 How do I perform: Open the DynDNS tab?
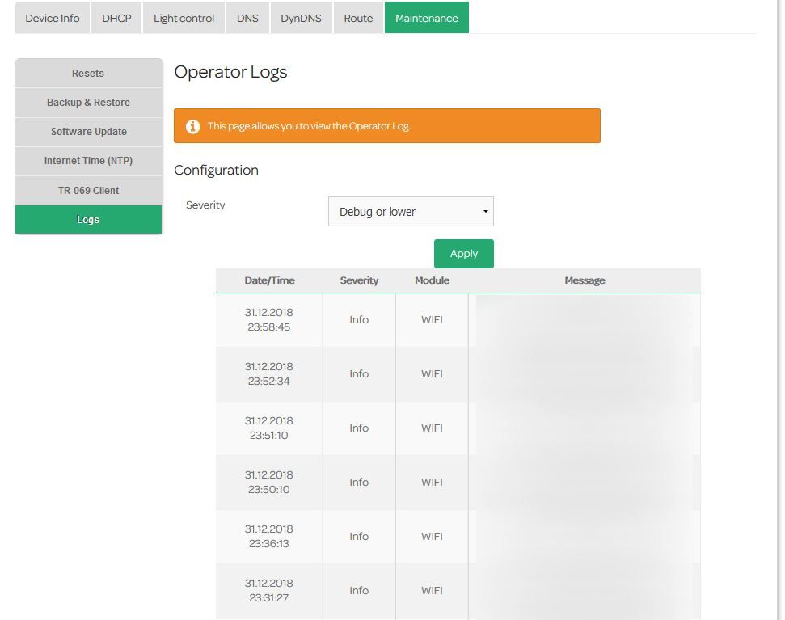coord(301,18)
